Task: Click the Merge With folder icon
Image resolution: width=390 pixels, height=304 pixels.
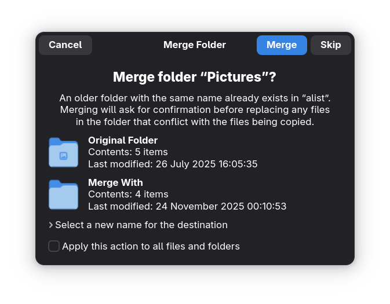Action: point(63,195)
